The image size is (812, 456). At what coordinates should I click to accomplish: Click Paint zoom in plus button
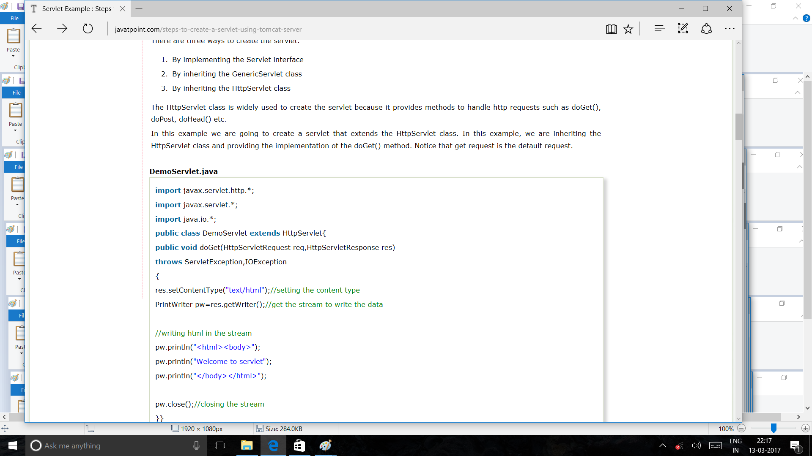(806, 428)
